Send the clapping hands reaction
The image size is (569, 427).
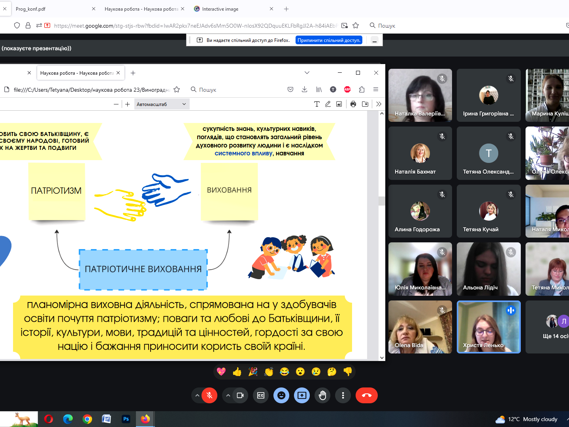[x=269, y=372]
